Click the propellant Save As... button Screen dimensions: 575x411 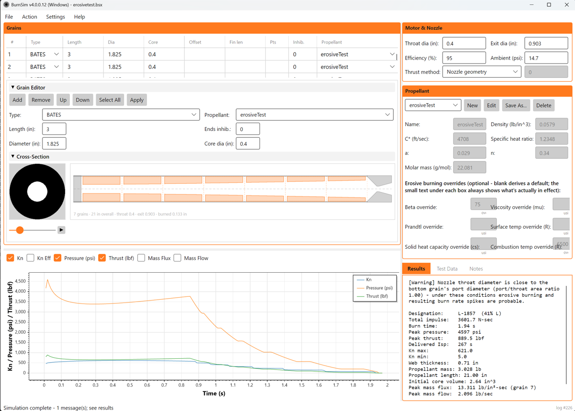516,106
